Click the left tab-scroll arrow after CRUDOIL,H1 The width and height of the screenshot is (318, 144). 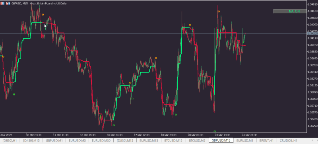tap(312, 140)
